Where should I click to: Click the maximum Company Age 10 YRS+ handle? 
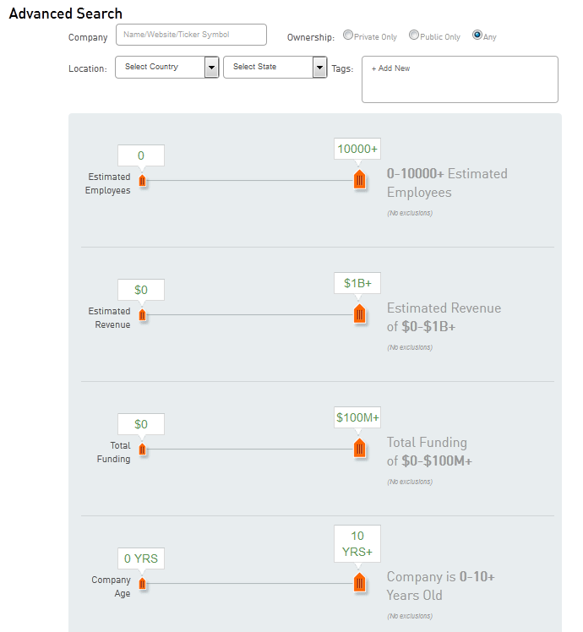pos(359,582)
